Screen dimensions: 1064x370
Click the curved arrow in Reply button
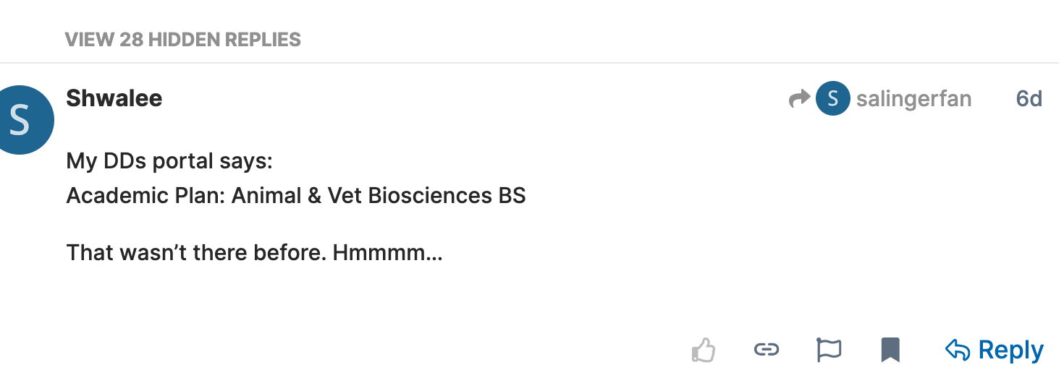(x=958, y=350)
